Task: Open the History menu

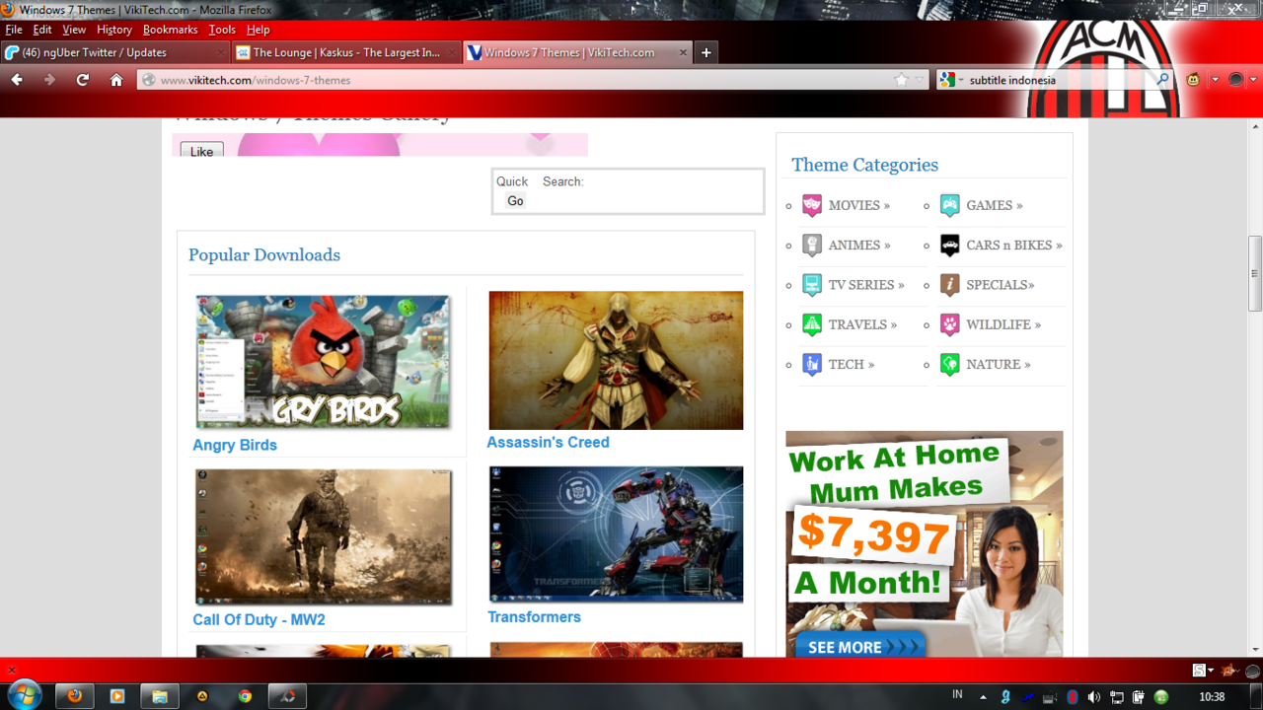Action: point(114,30)
